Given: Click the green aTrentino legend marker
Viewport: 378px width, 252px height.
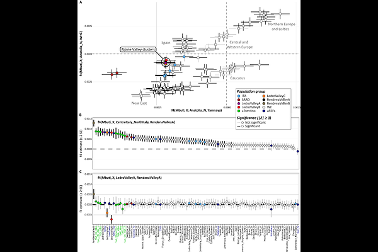Looking at the screenshot, I should point(238,111).
